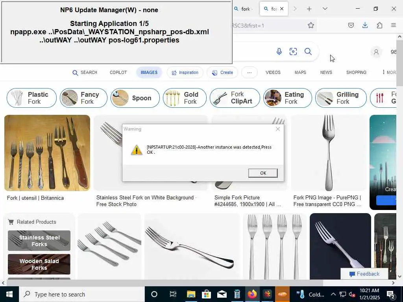
Task: Open 'Fork PNG Image - PurePNG' link
Action: pyautogui.click(x=327, y=201)
